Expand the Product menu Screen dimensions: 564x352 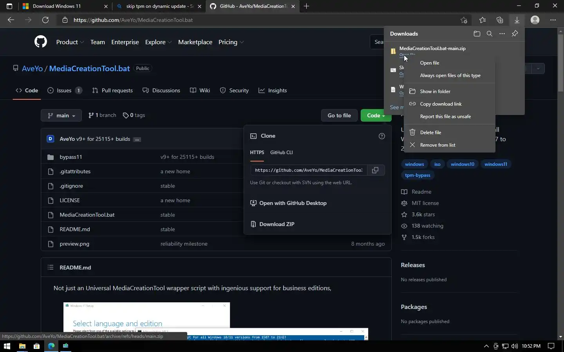(x=70, y=42)
